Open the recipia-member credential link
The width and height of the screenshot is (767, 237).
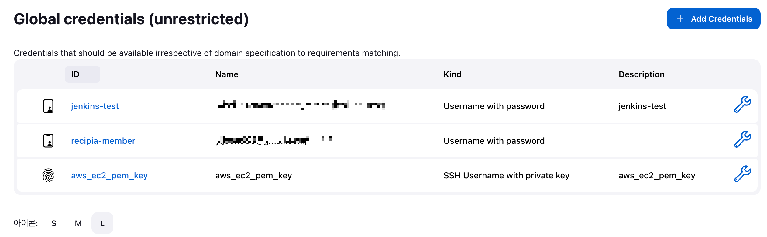(103, 141)
